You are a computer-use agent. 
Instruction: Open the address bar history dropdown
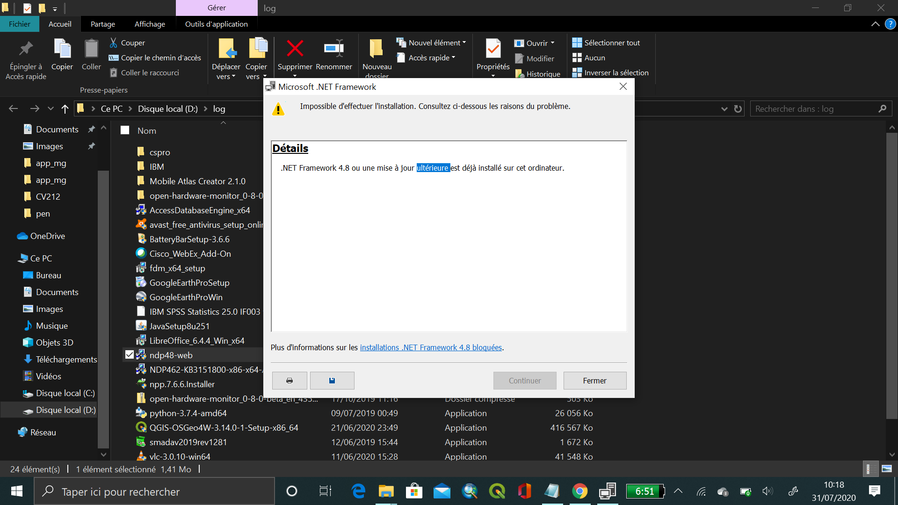724,109
